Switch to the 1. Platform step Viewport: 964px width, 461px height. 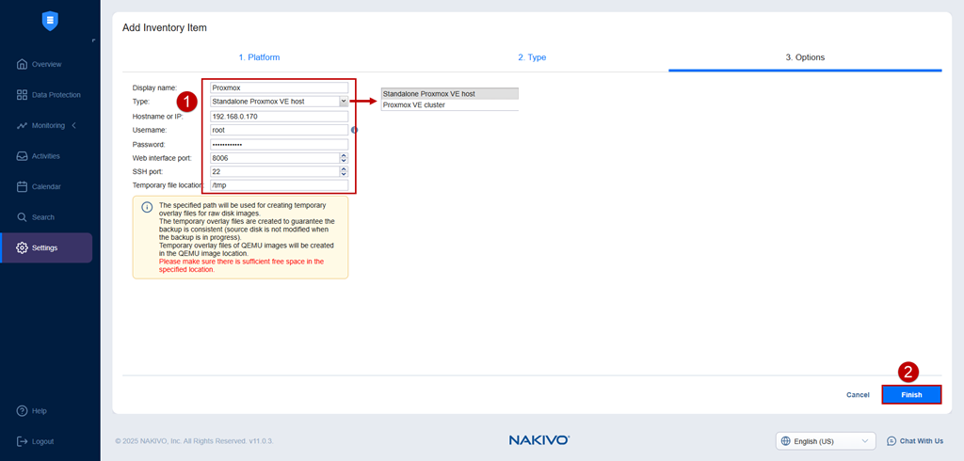(259, 57)
